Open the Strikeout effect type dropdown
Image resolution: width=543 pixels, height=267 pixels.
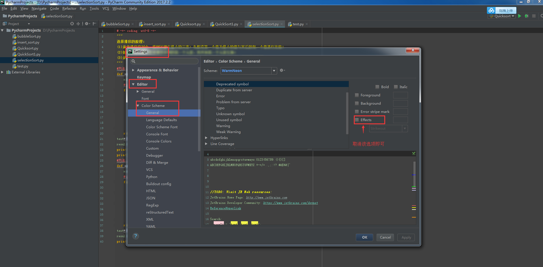(x=405, y=129)
